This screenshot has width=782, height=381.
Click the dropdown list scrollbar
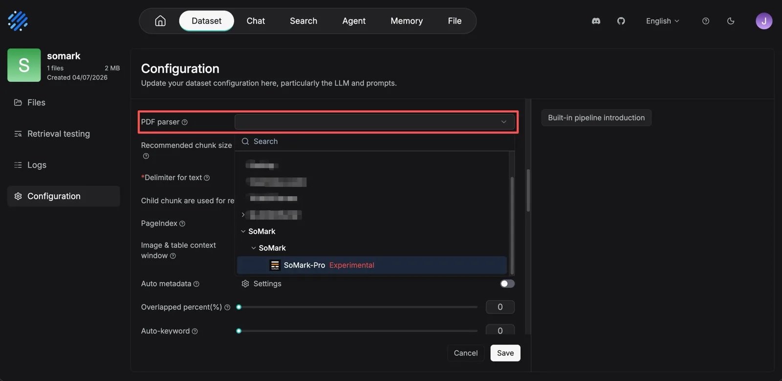coord(512,225)
